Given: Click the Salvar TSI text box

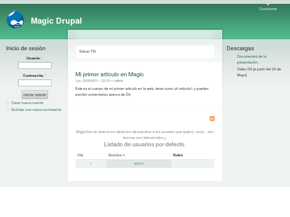Looking at the screenshot, I should (145, 51).
